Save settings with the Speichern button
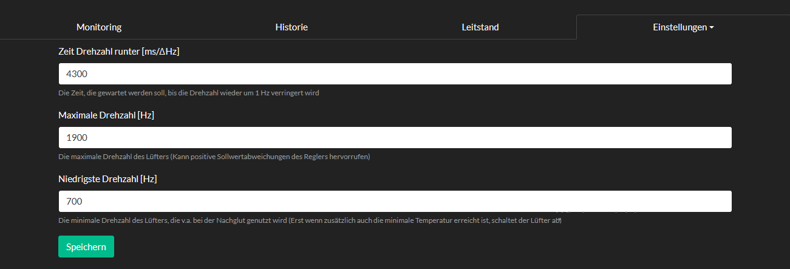790x269 pixels. [86, 247]
